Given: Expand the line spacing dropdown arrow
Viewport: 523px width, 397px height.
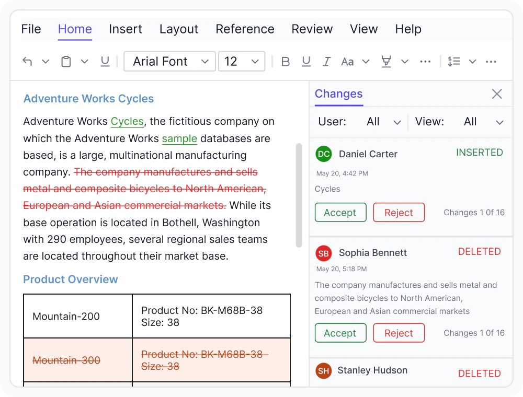Looking at the screenshot, I should pyautogui.click(x=472, y=62).
